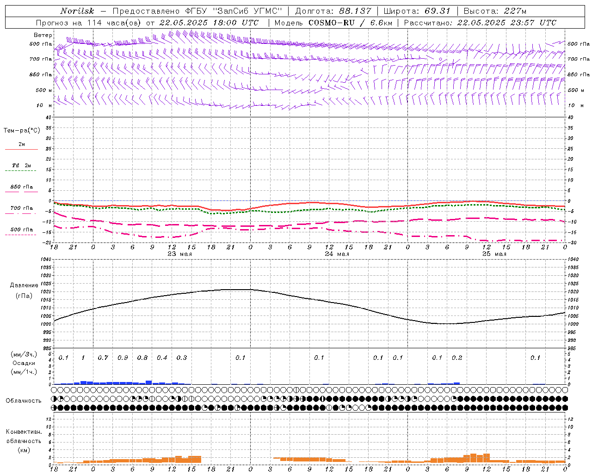Select the Конвективн. облачность label
Image resolution: width=592 pixels, height=473 pixels.
tap(24, 436)
